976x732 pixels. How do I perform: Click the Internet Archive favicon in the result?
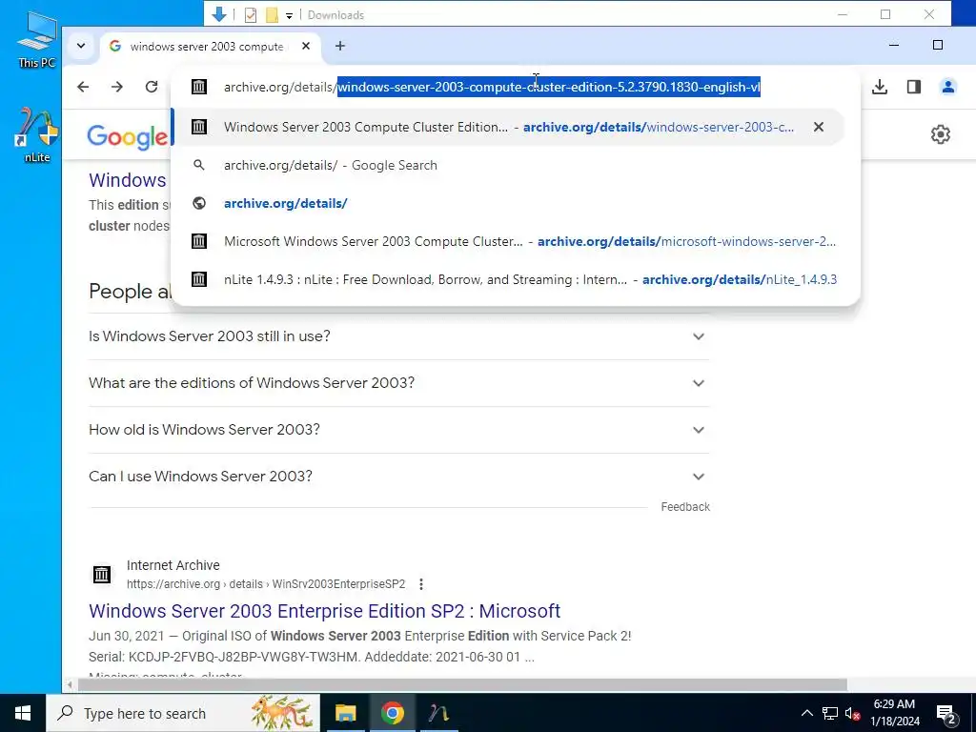click(102, 574)
